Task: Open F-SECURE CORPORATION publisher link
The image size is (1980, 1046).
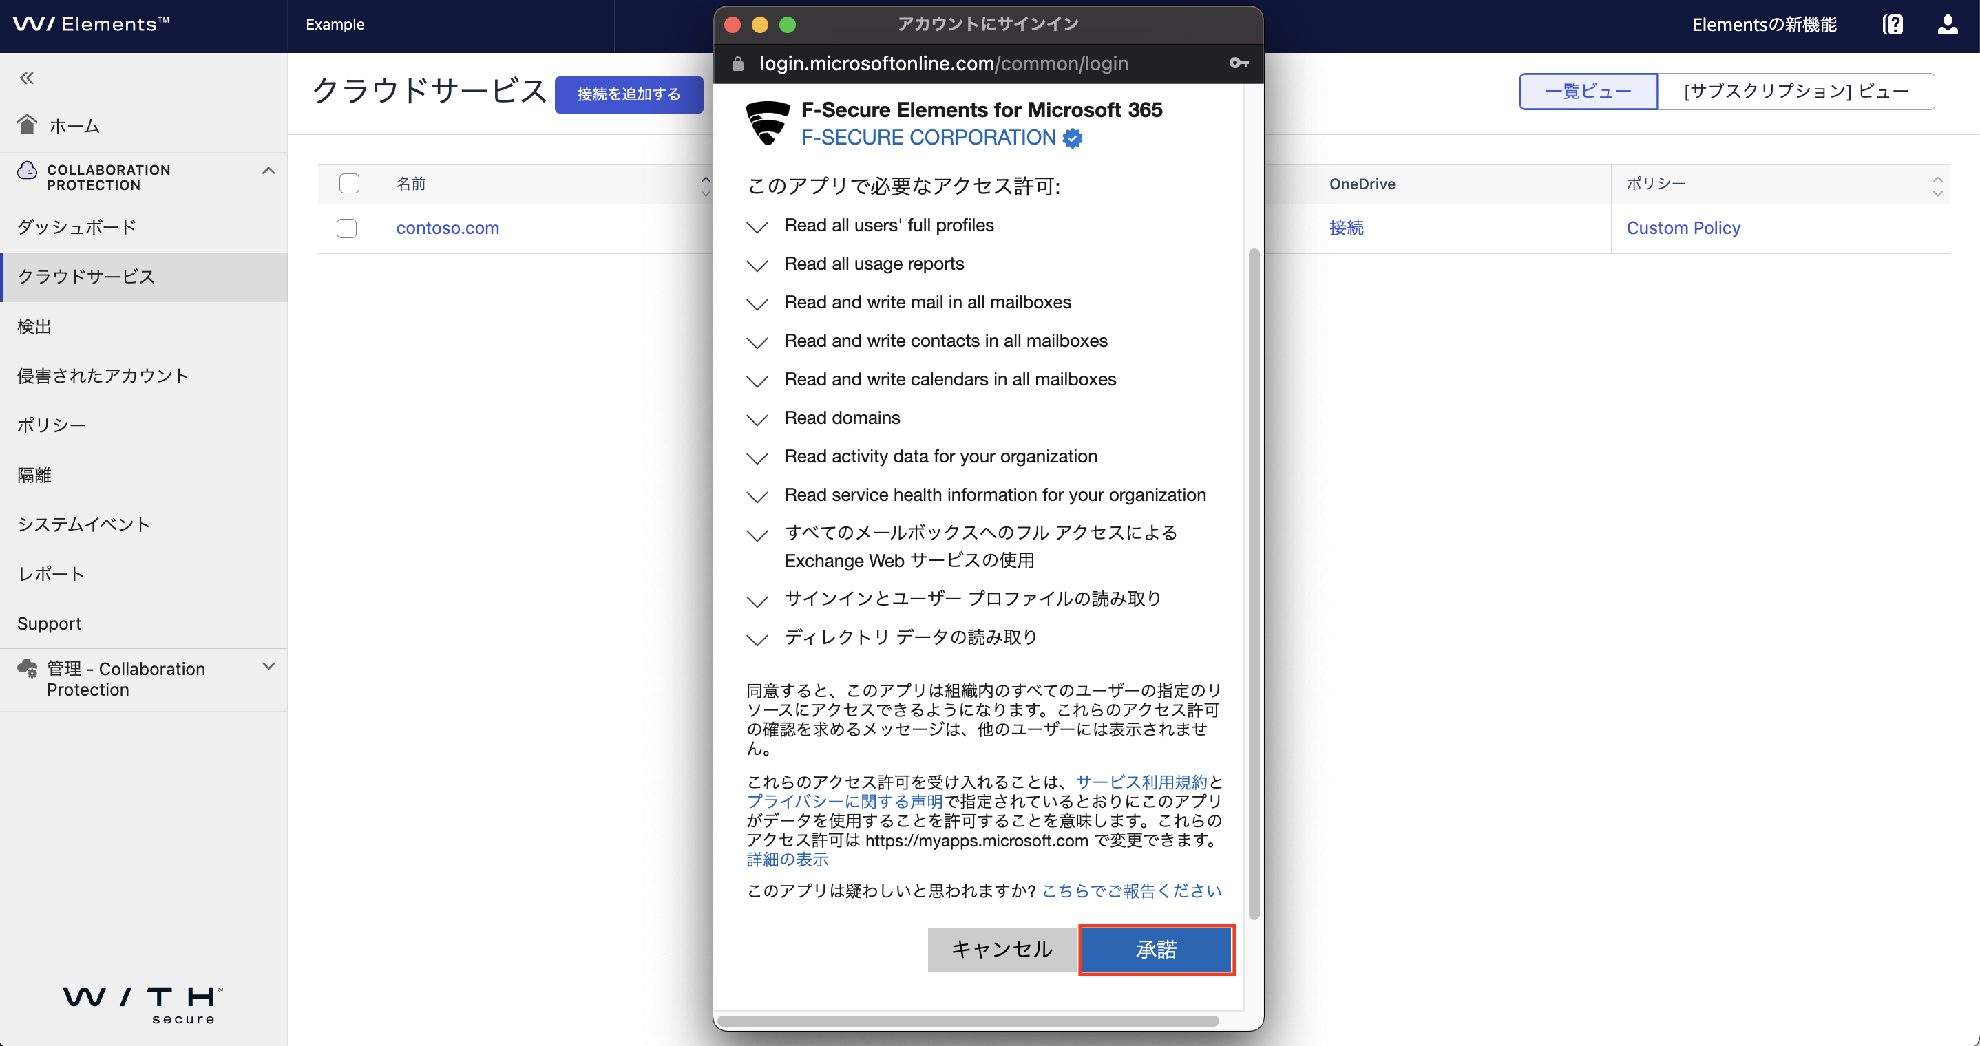Action: coord(929,138)
